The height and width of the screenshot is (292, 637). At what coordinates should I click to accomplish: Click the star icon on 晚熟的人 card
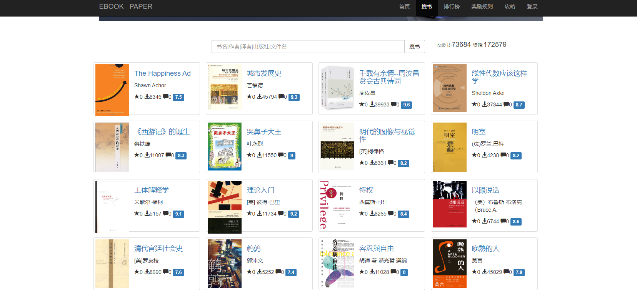474,272
